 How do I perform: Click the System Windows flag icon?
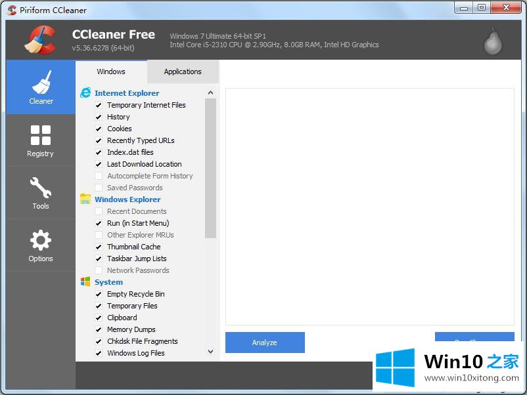[85, 281]
